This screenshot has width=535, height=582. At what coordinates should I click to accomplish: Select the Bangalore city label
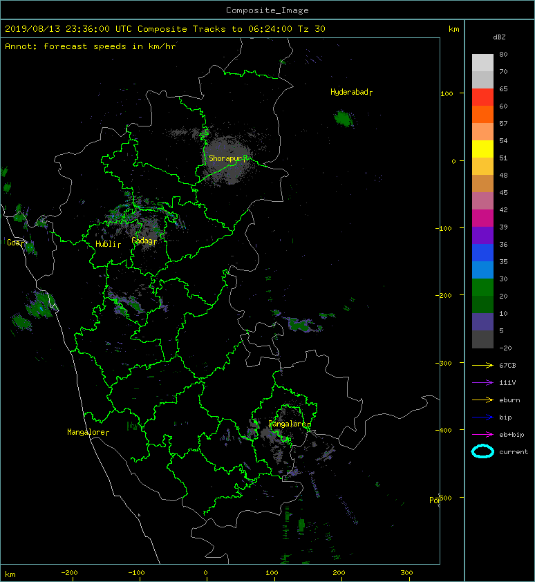tap(290, 424)
